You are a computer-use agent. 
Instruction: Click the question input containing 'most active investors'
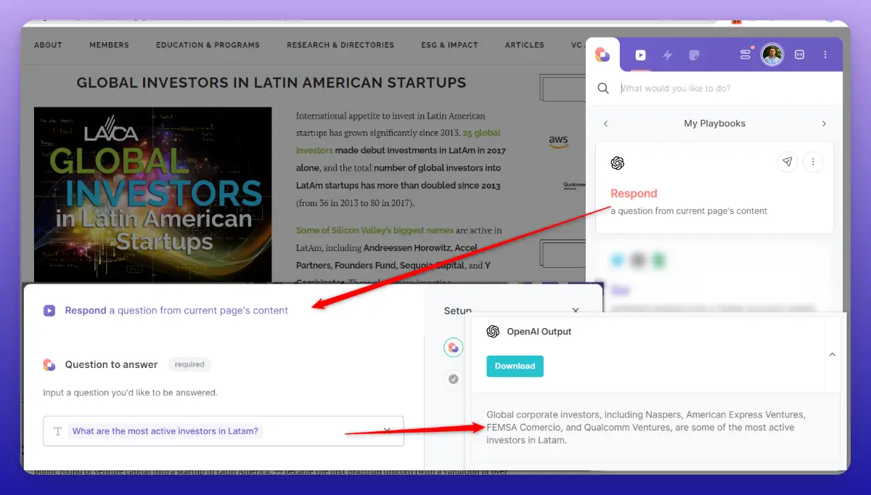click(x=224, y=431)
